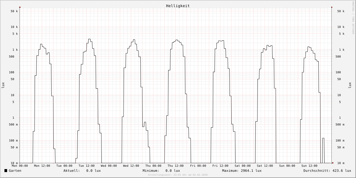Viewport: 356px width, 178px height.
Task: Click the "Mon 12:00" time axis label
Action: [x=42, y=166]
